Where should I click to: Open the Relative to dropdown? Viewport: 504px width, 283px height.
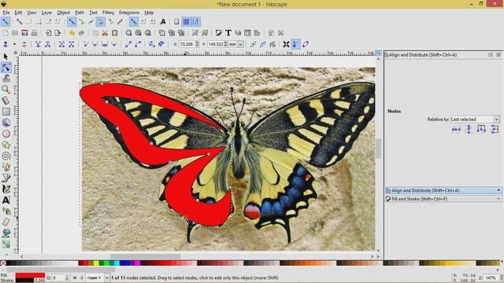[475, 119]
